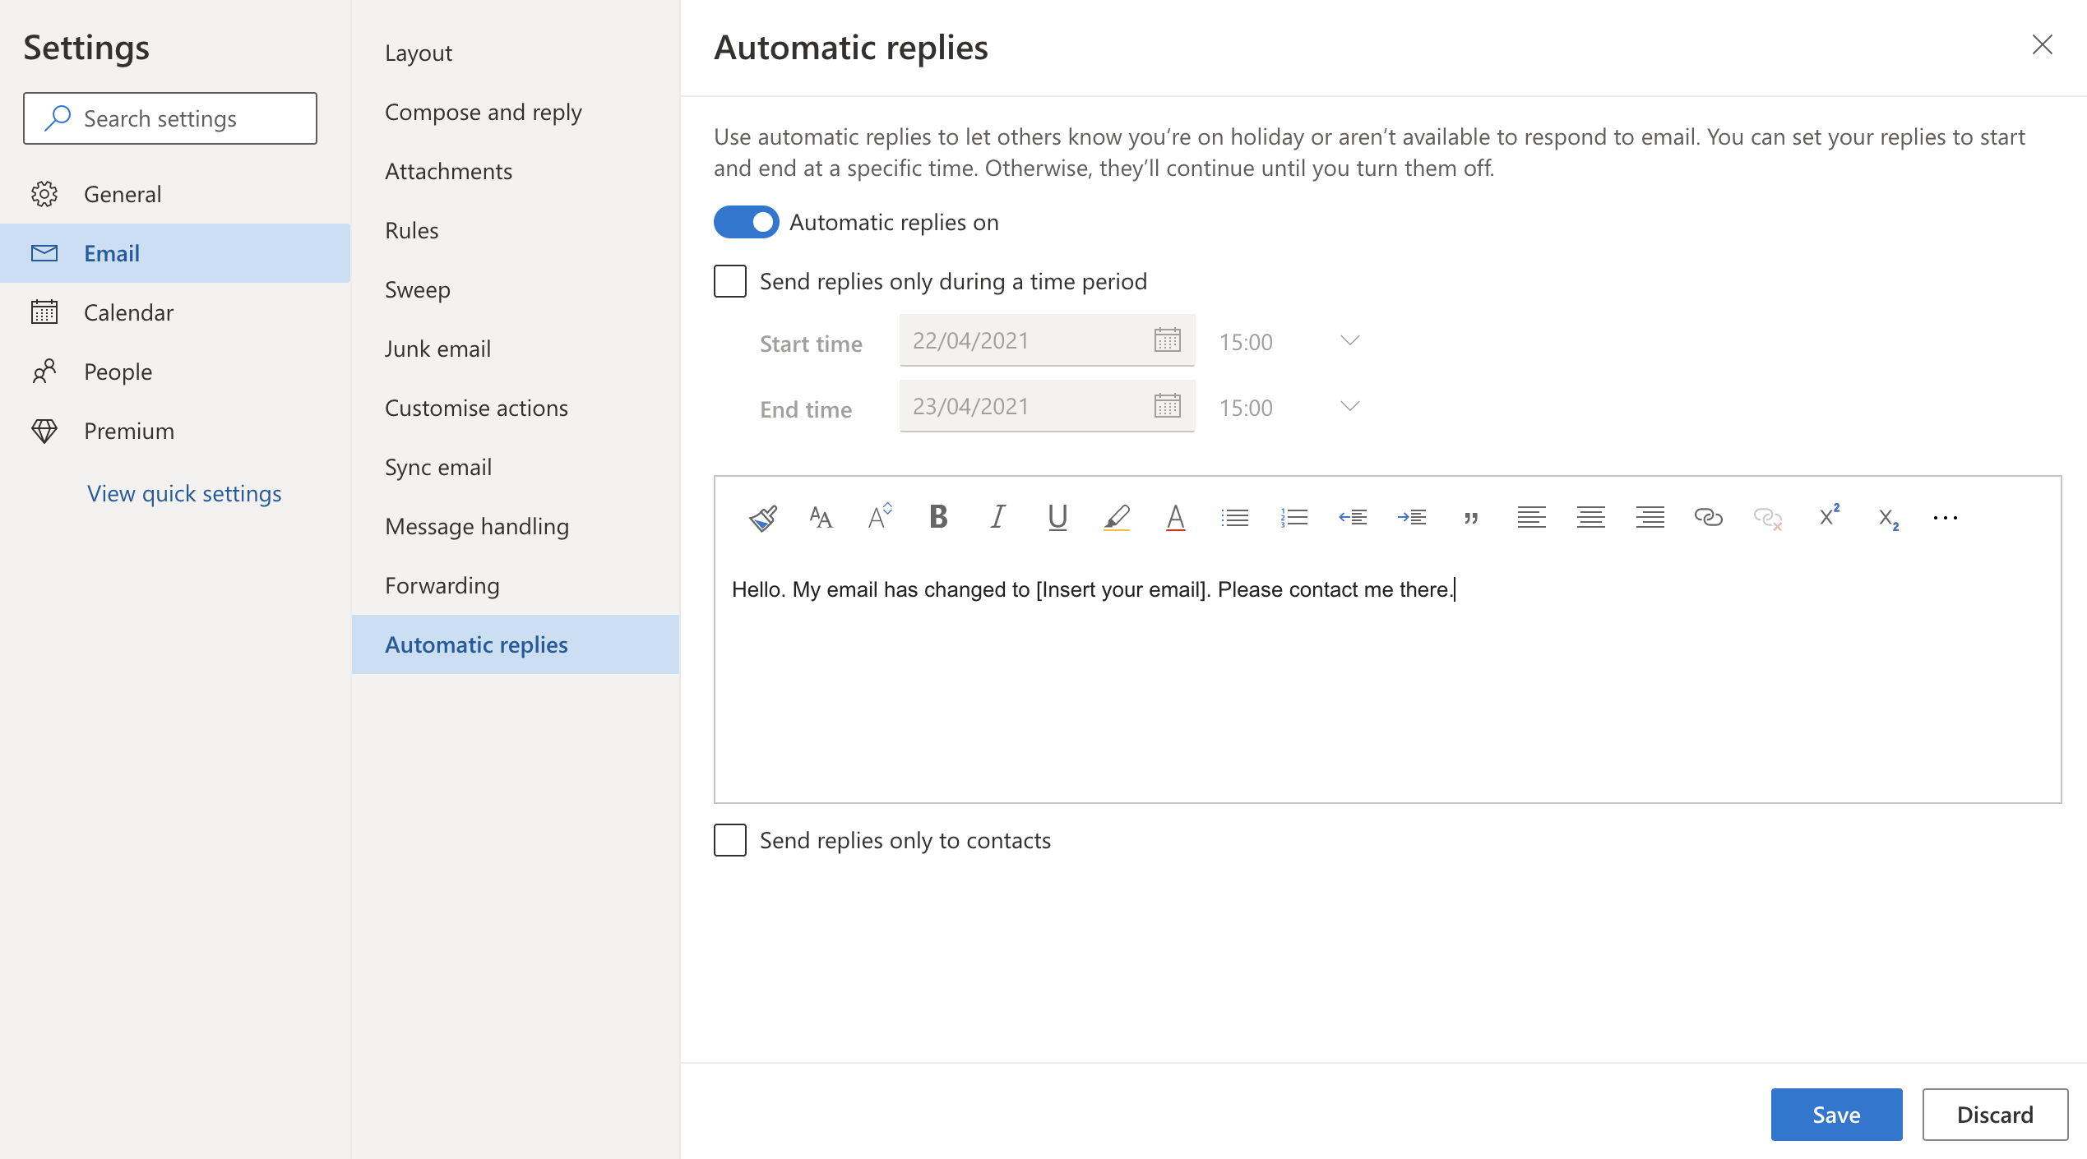Click the Format painter icon
Image resolution: width=2087 pixels, height=1159 pixels.
pyautogui.click(x=762, y=518)
